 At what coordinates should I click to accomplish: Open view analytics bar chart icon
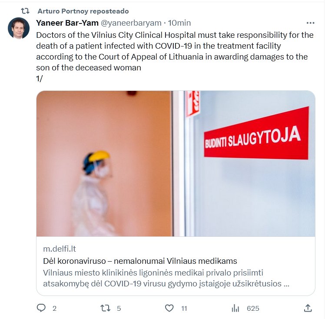point(235,308)
